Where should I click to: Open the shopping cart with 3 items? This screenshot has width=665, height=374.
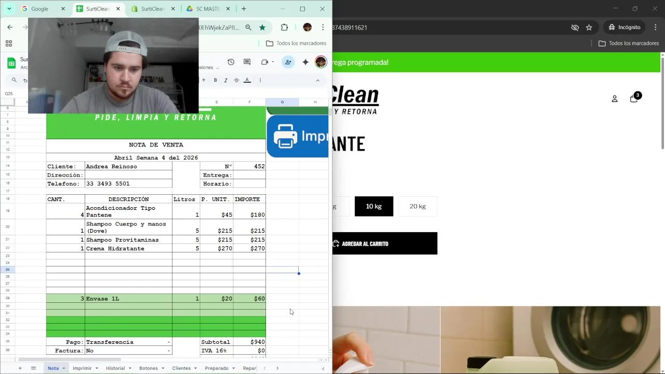[634, 98]
